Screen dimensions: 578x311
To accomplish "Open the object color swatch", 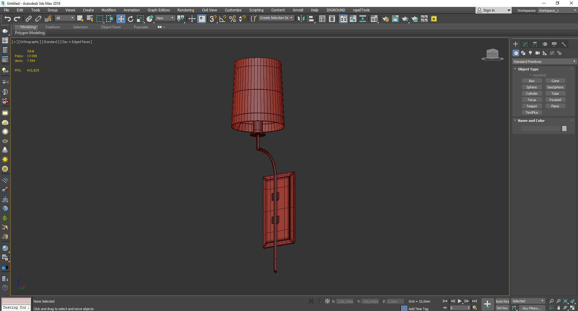I will click(x=564, y=128).
